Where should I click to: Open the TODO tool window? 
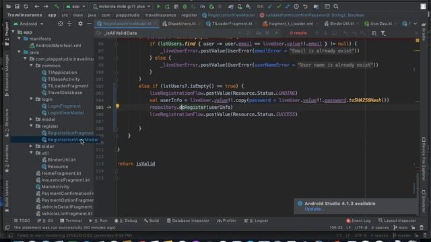22,220
